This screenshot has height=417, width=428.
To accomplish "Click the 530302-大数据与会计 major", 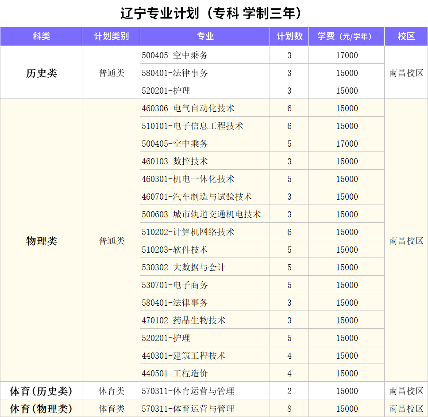I will point(184,267).
